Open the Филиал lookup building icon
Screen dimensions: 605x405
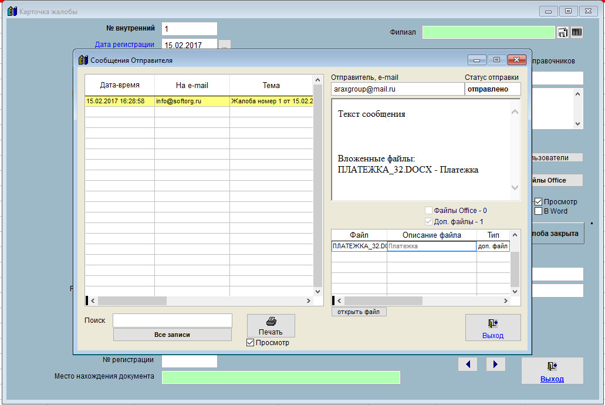(563, 33)
